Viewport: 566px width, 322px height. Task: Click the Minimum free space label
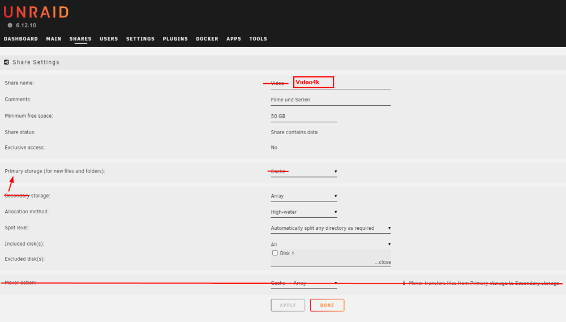[x=29, y=116]
